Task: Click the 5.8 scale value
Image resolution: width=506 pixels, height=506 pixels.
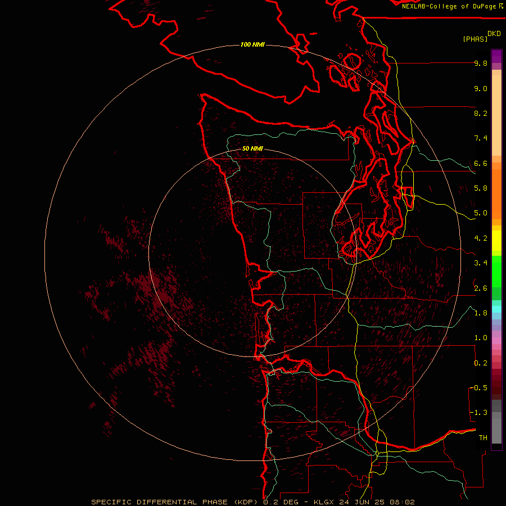Action: point(481,188)
